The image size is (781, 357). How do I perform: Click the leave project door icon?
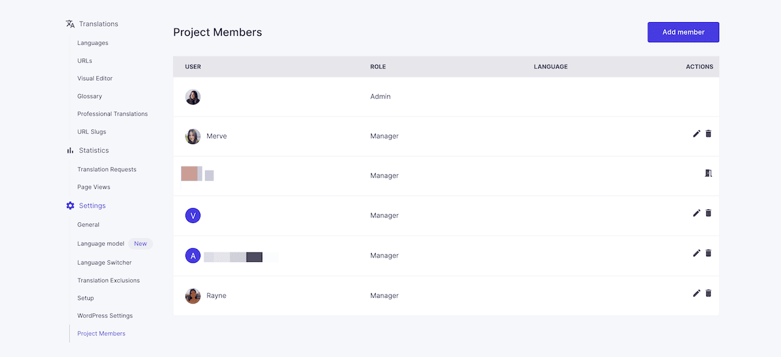(709, 173)
